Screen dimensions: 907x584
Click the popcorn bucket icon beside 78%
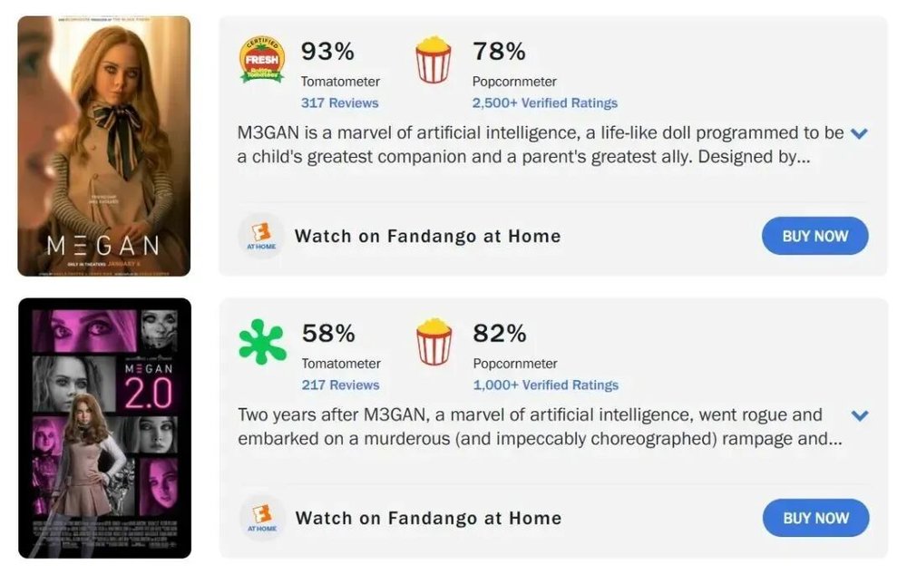(x=433, y=61)
